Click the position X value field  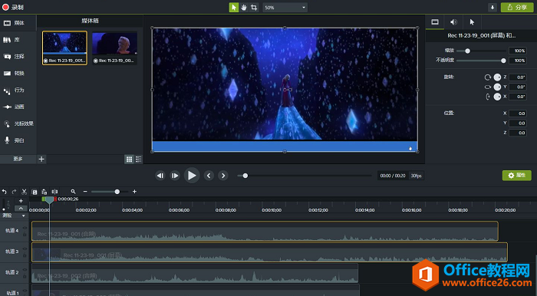[x=518, y=113]
